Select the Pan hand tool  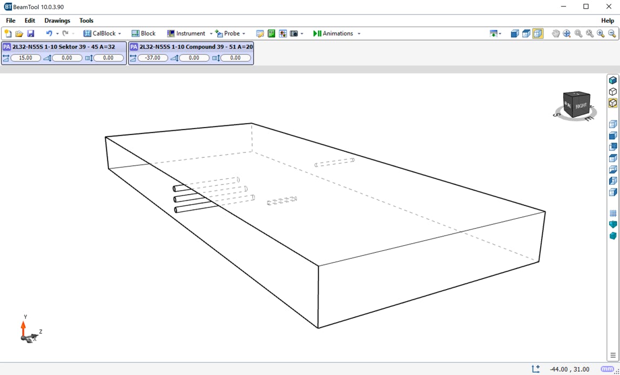[x=555, y=34]
